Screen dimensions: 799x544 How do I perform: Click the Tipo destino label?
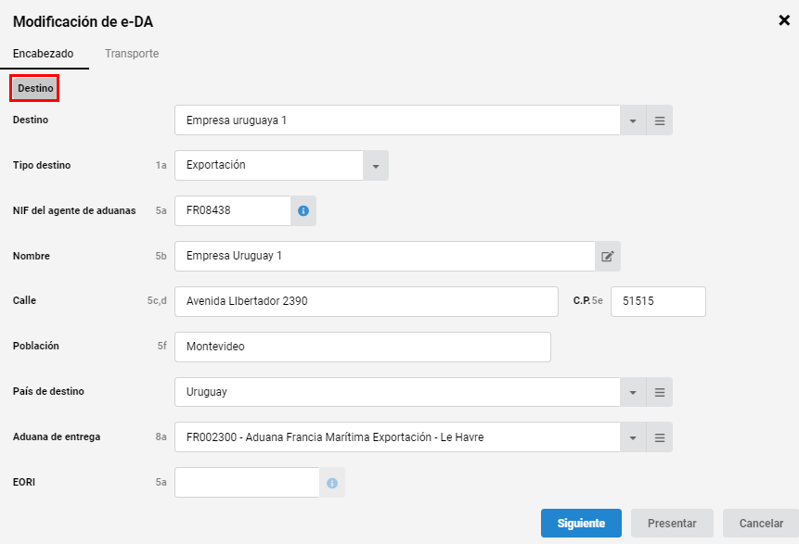point(42,165)
